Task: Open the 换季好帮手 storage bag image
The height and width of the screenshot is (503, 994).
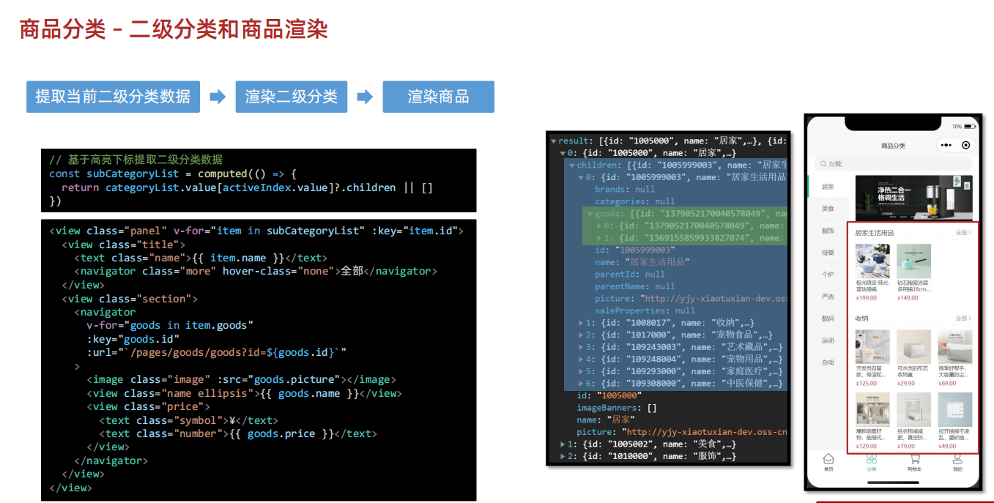Action: point(955,346)
